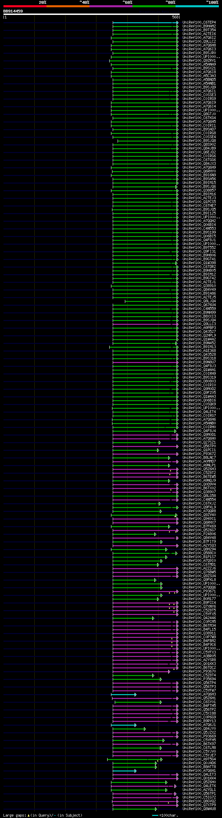Click hit label UniRef100_B8ATT8
This screenshot has height=818, width=222.
pos(199,767)
